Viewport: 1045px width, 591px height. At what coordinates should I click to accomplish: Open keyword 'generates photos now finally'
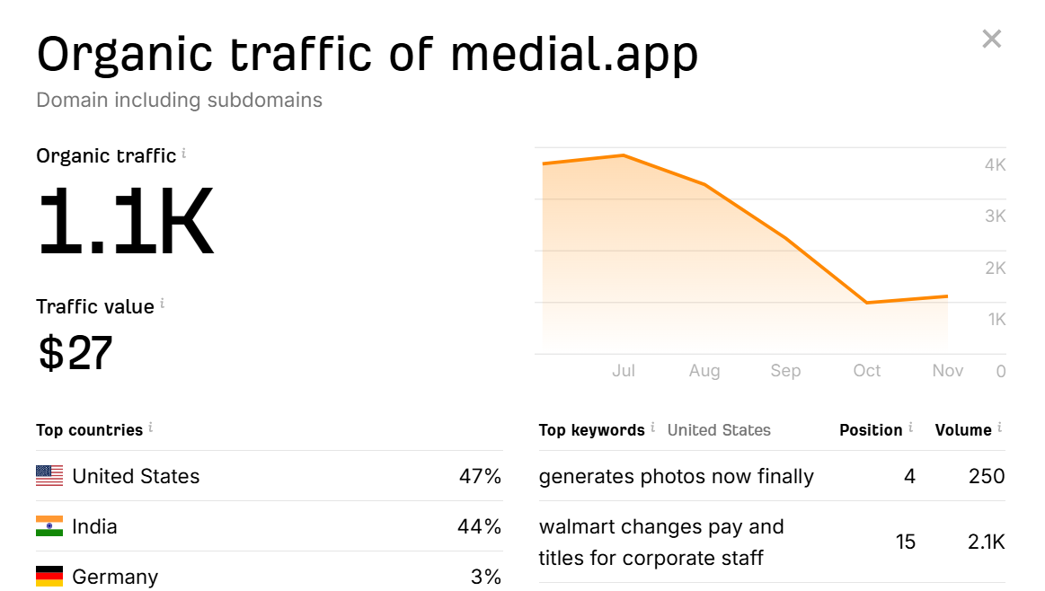tap(676, 476)
